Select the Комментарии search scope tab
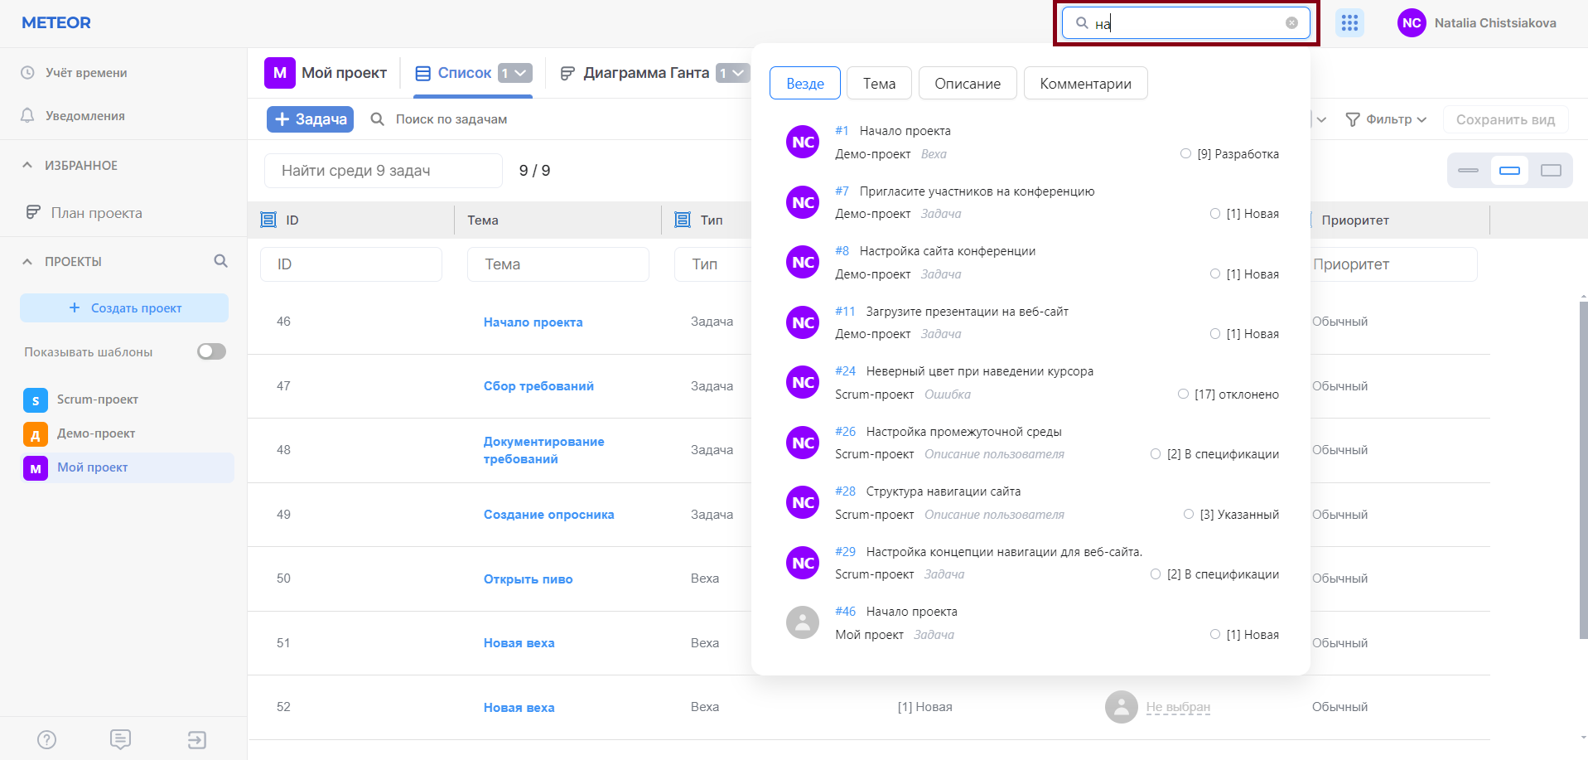Viewport: 1588px width, 760px height. point(1085,83)
